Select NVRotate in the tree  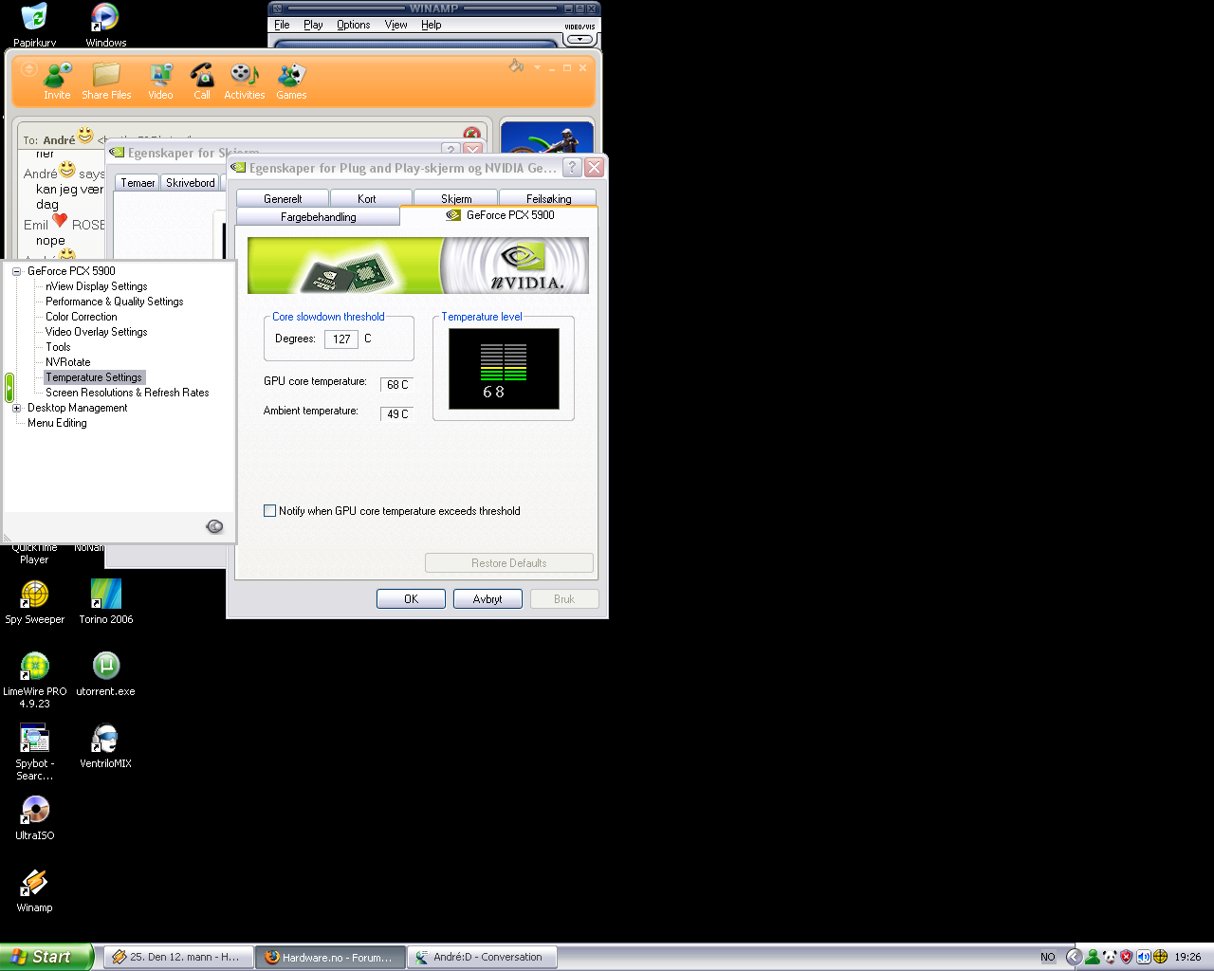(68, 362)
